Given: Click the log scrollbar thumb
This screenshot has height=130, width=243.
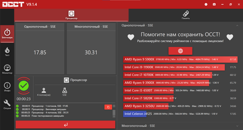Looking at the screenshot, I should click(114, 113).
